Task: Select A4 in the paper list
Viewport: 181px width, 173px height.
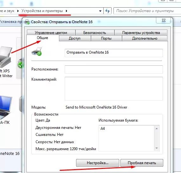Action: pyautogui.click(x=103, y=128)
